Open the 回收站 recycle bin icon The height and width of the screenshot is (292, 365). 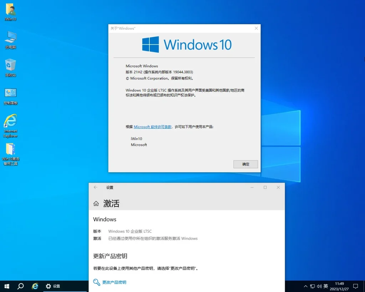(x=10, y=68)
